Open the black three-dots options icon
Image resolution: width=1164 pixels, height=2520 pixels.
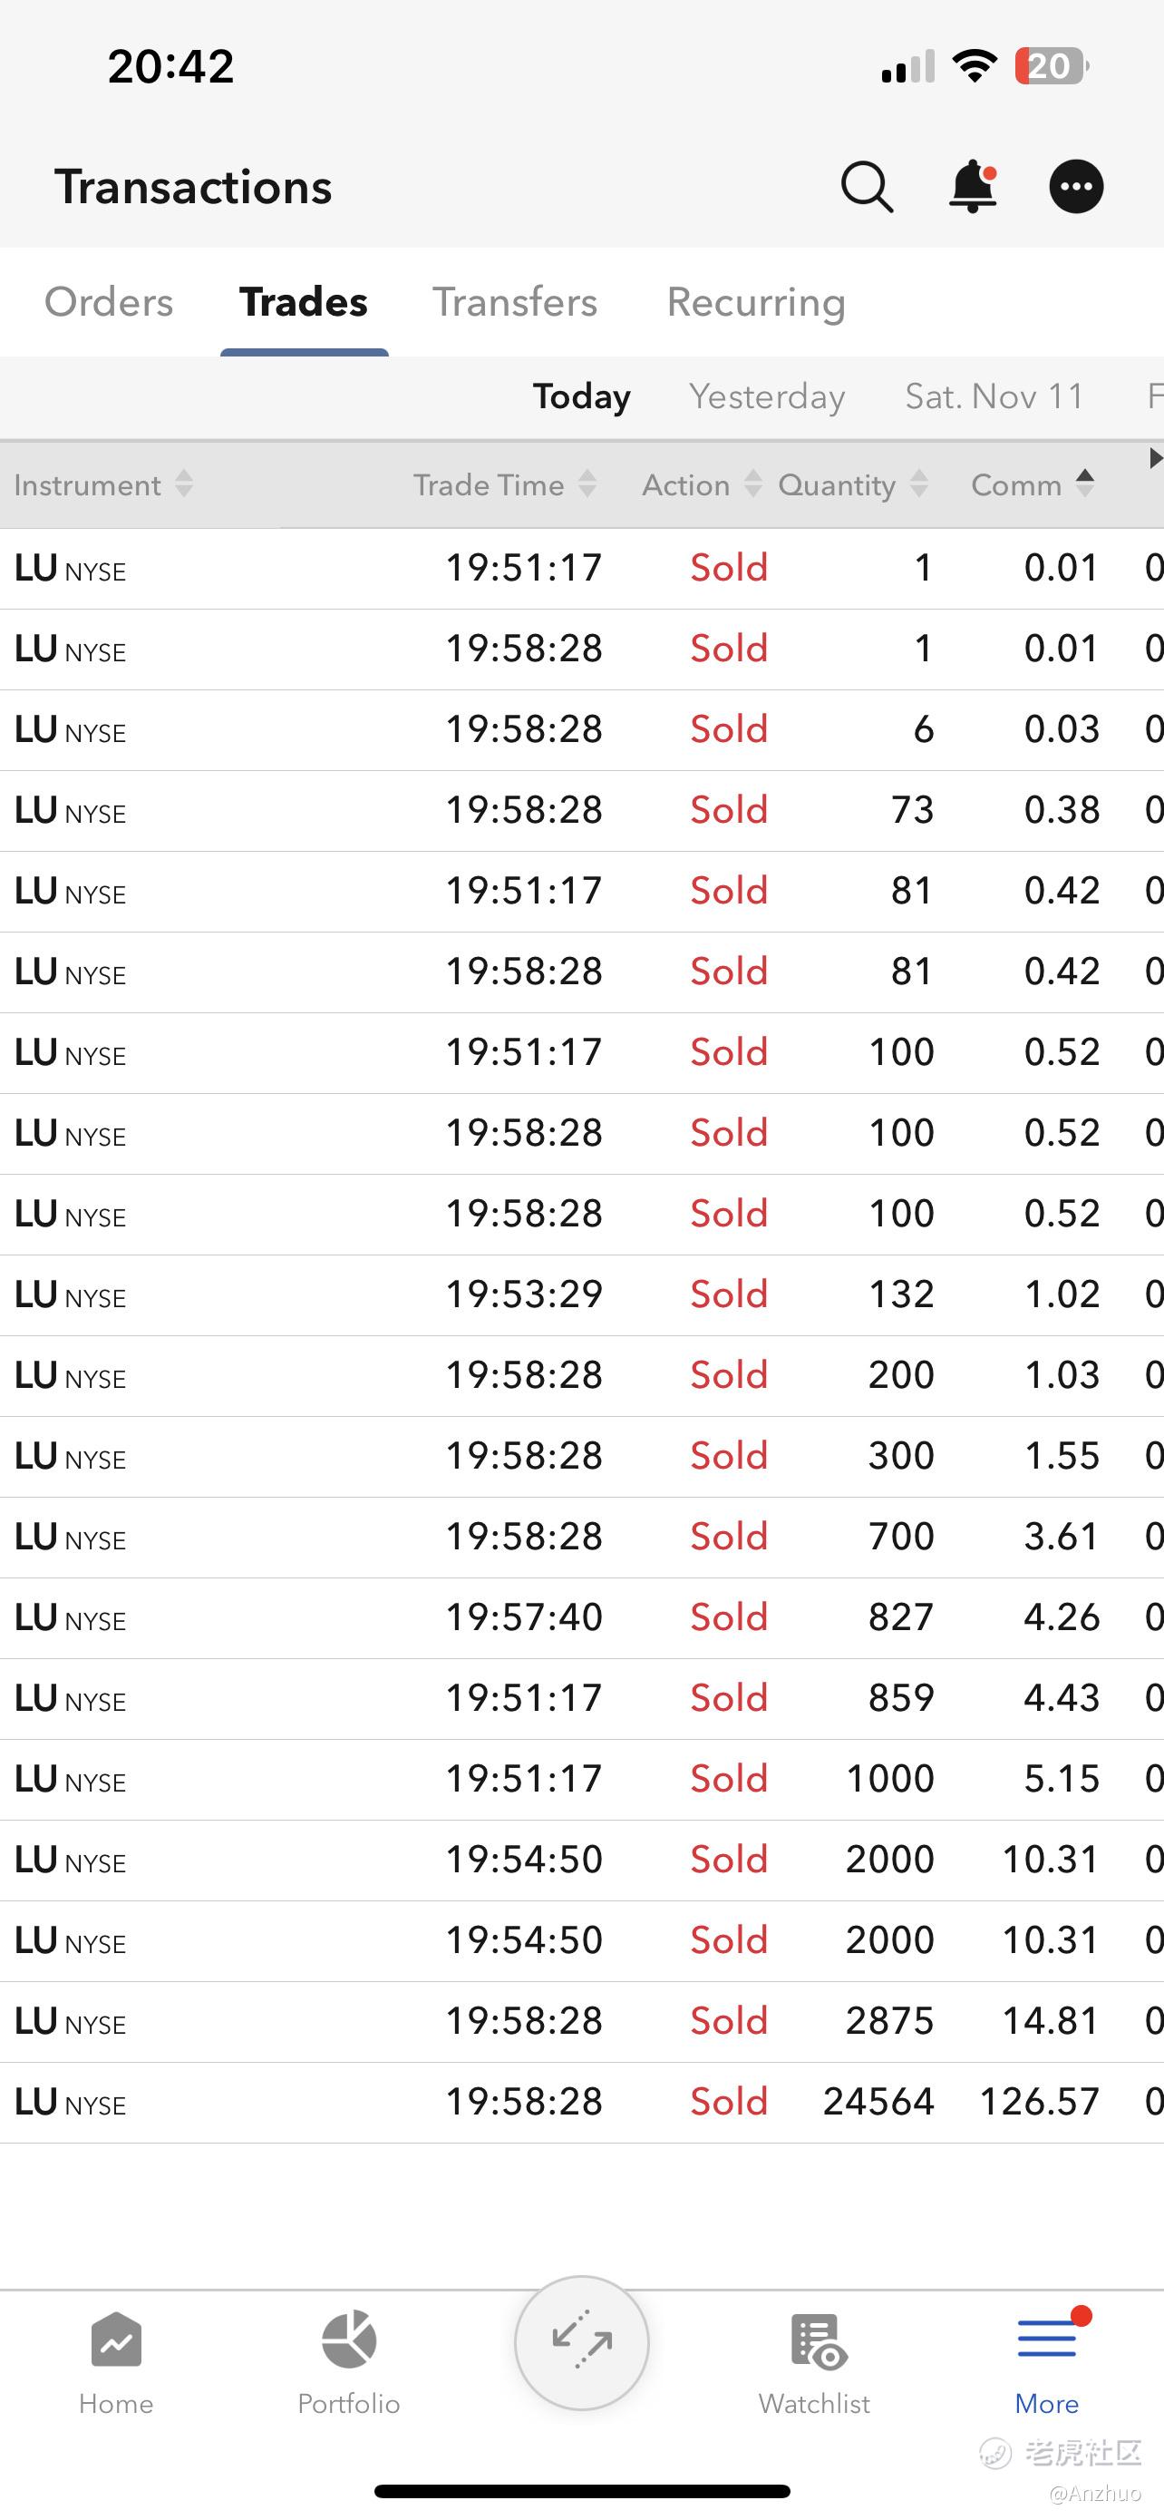click(x=1076, y=187)
